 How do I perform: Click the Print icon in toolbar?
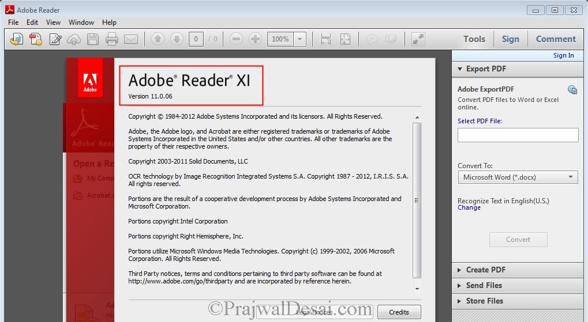pyautogui.click(x=112, y=39)
